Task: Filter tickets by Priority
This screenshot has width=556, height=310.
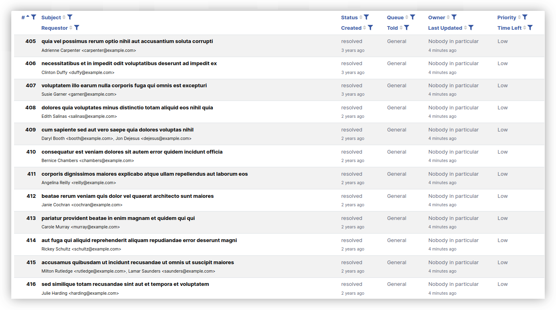Action: (x=525, y=17)
